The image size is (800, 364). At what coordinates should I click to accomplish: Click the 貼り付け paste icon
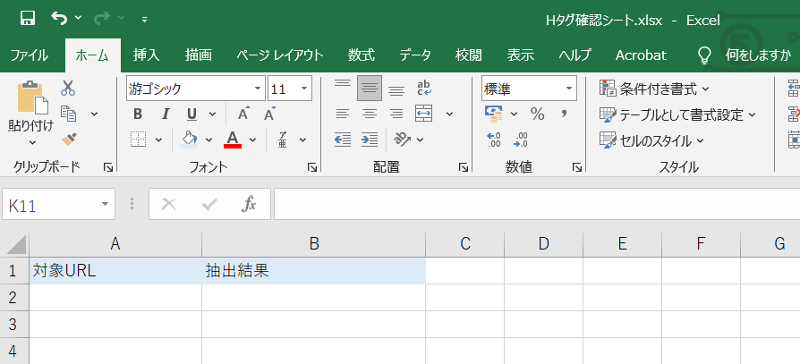coord(32,98)
